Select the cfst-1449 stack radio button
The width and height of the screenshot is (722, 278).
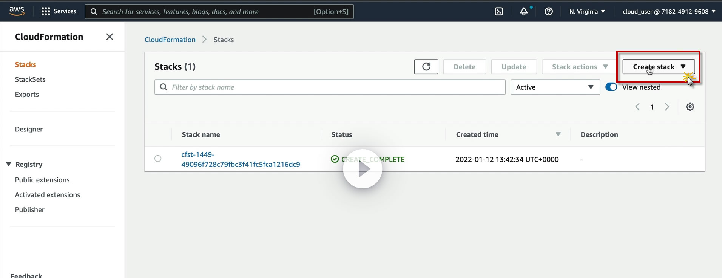click(x=158, y=159)
